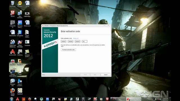Launch the Alcohol 120% desktop shortcut
The image size is (180, 101).
[x=13, y=52]
